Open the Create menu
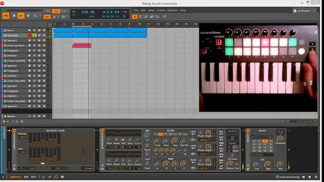The height and width of the screenshot is (182, 324). [160, 10]
